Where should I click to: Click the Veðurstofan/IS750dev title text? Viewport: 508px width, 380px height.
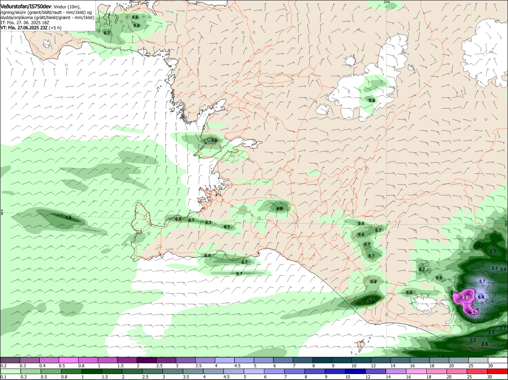(26, 7)
